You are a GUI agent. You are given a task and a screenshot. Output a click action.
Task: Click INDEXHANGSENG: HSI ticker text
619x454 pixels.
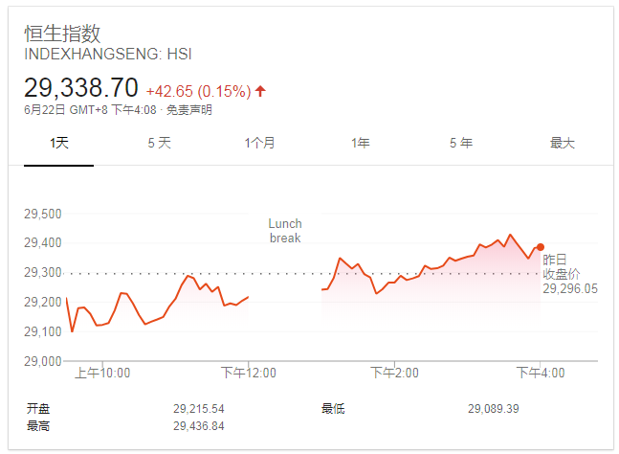point(108,55)
